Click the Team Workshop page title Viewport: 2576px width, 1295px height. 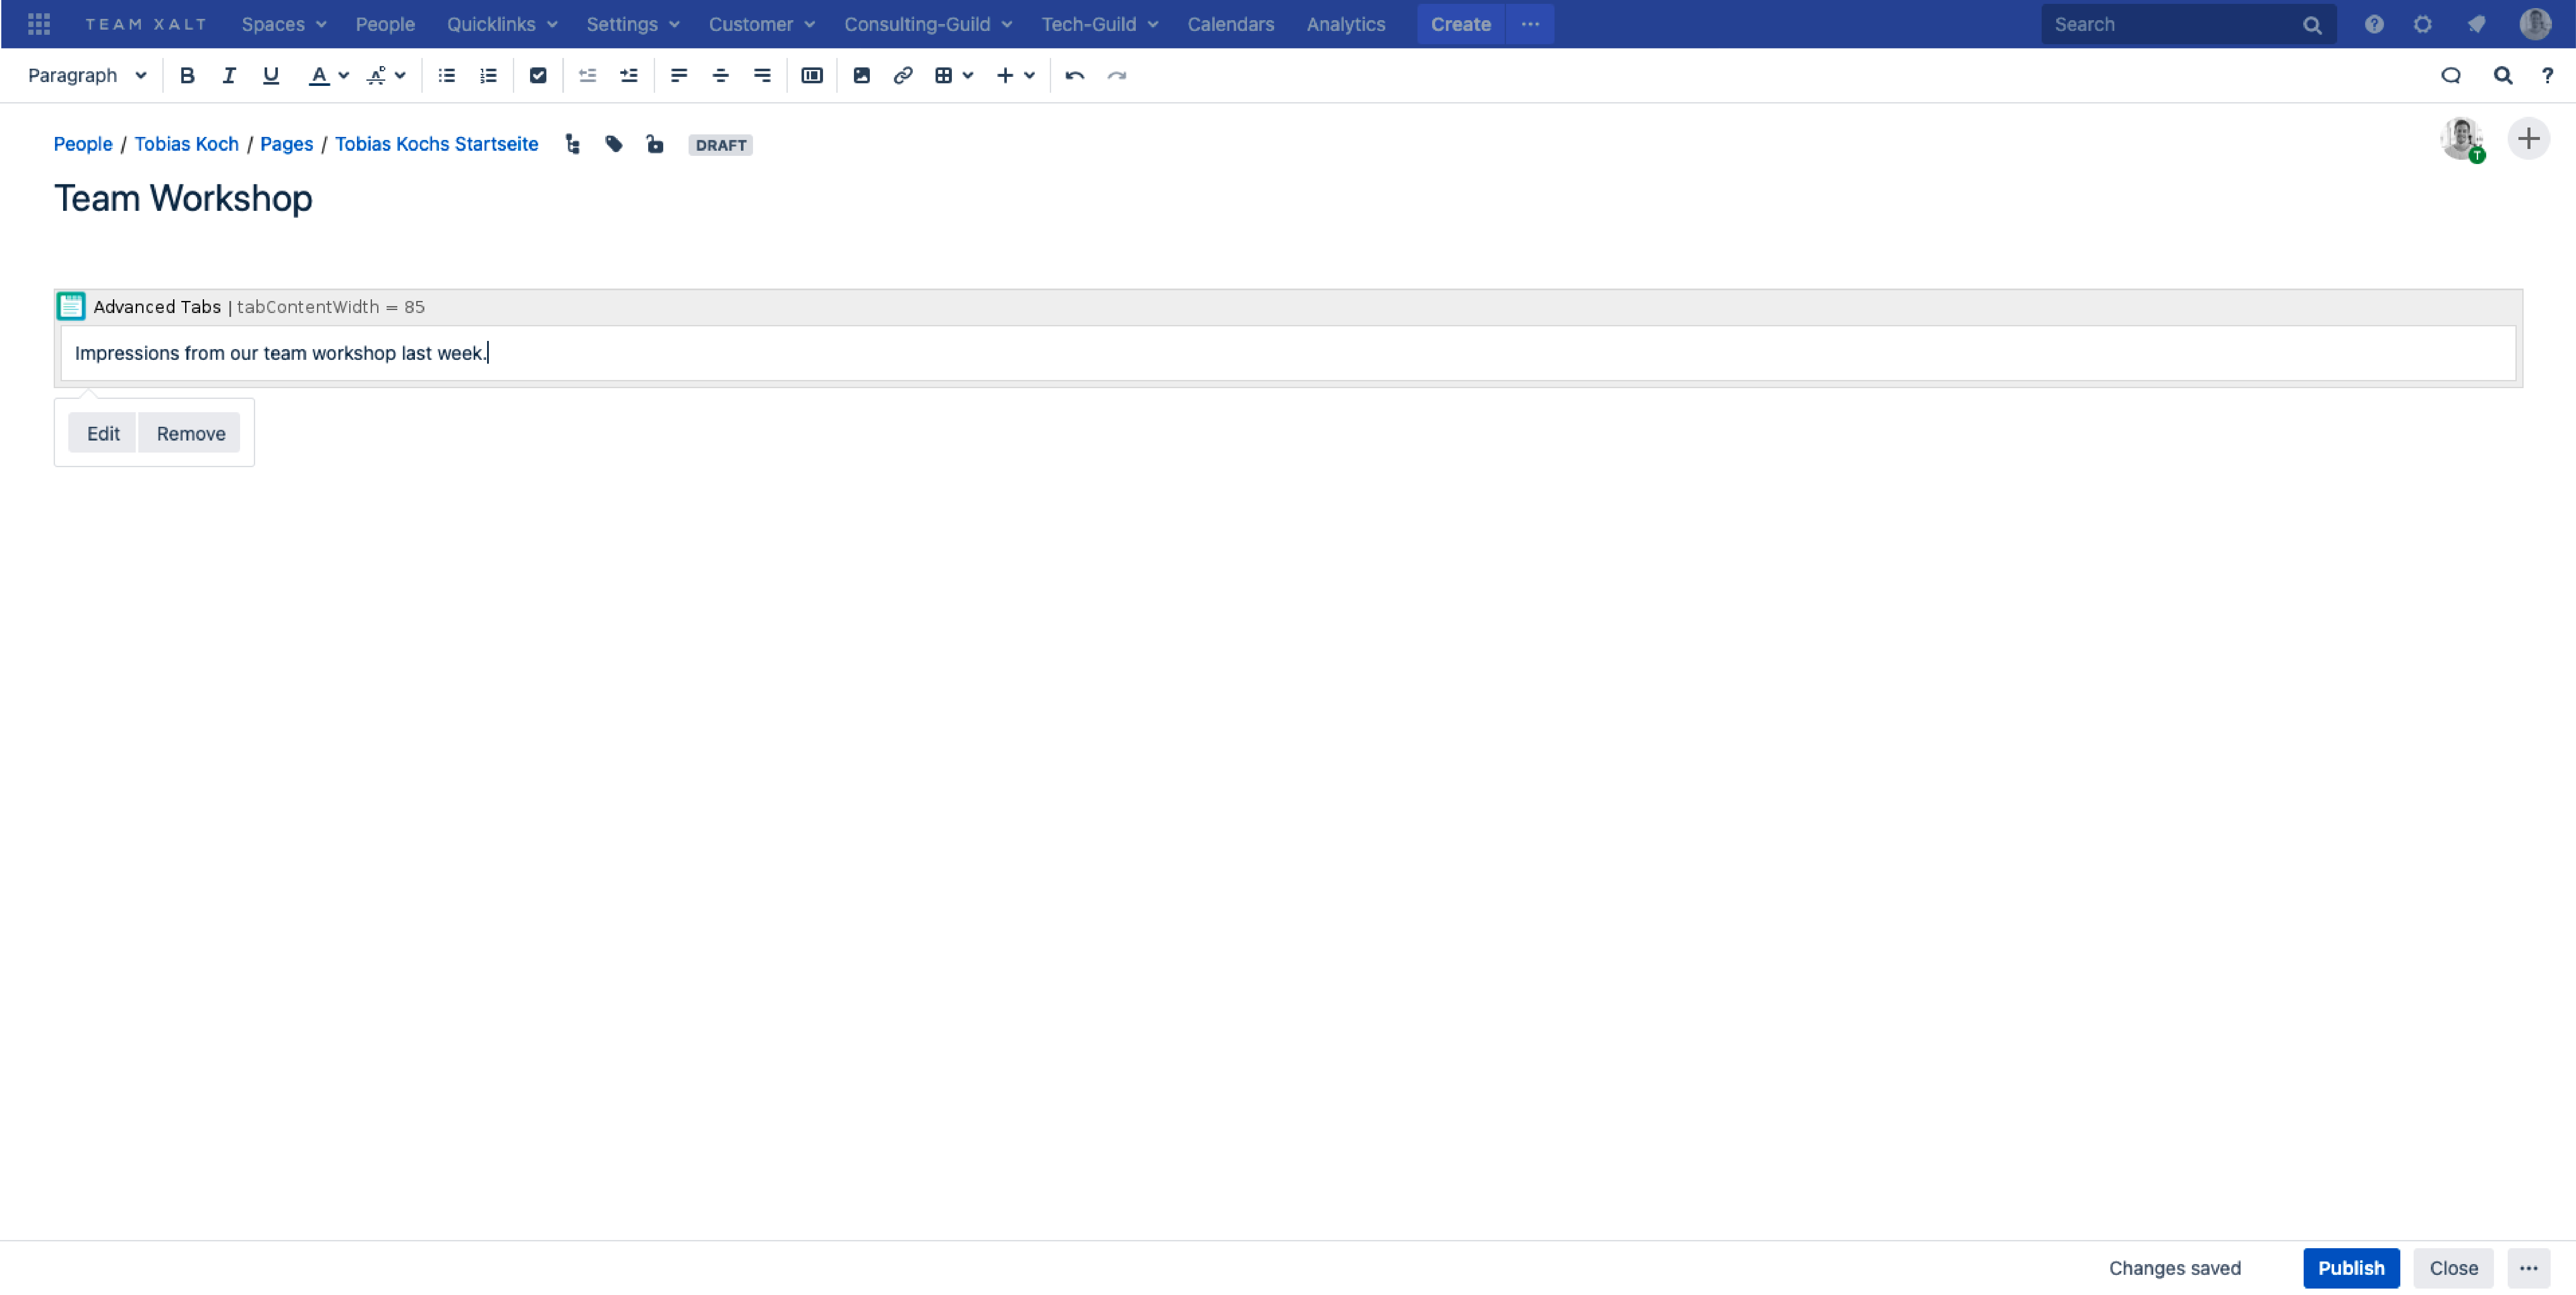[183, 198]
